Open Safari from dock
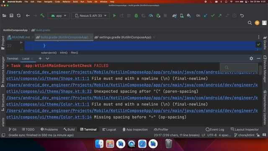The width and height of the screenshot is (268, 151). 142,143
